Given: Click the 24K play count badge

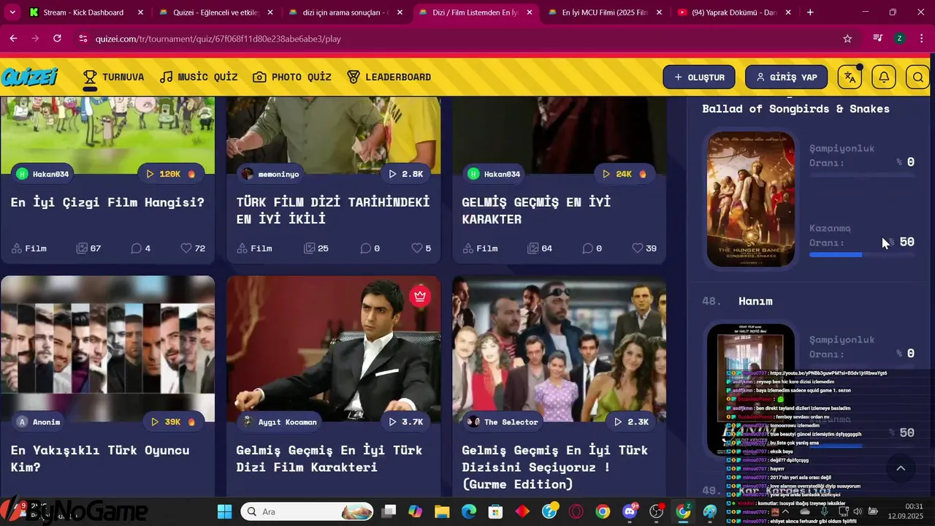Looking at the screenshot, I should tap(625, 174).
